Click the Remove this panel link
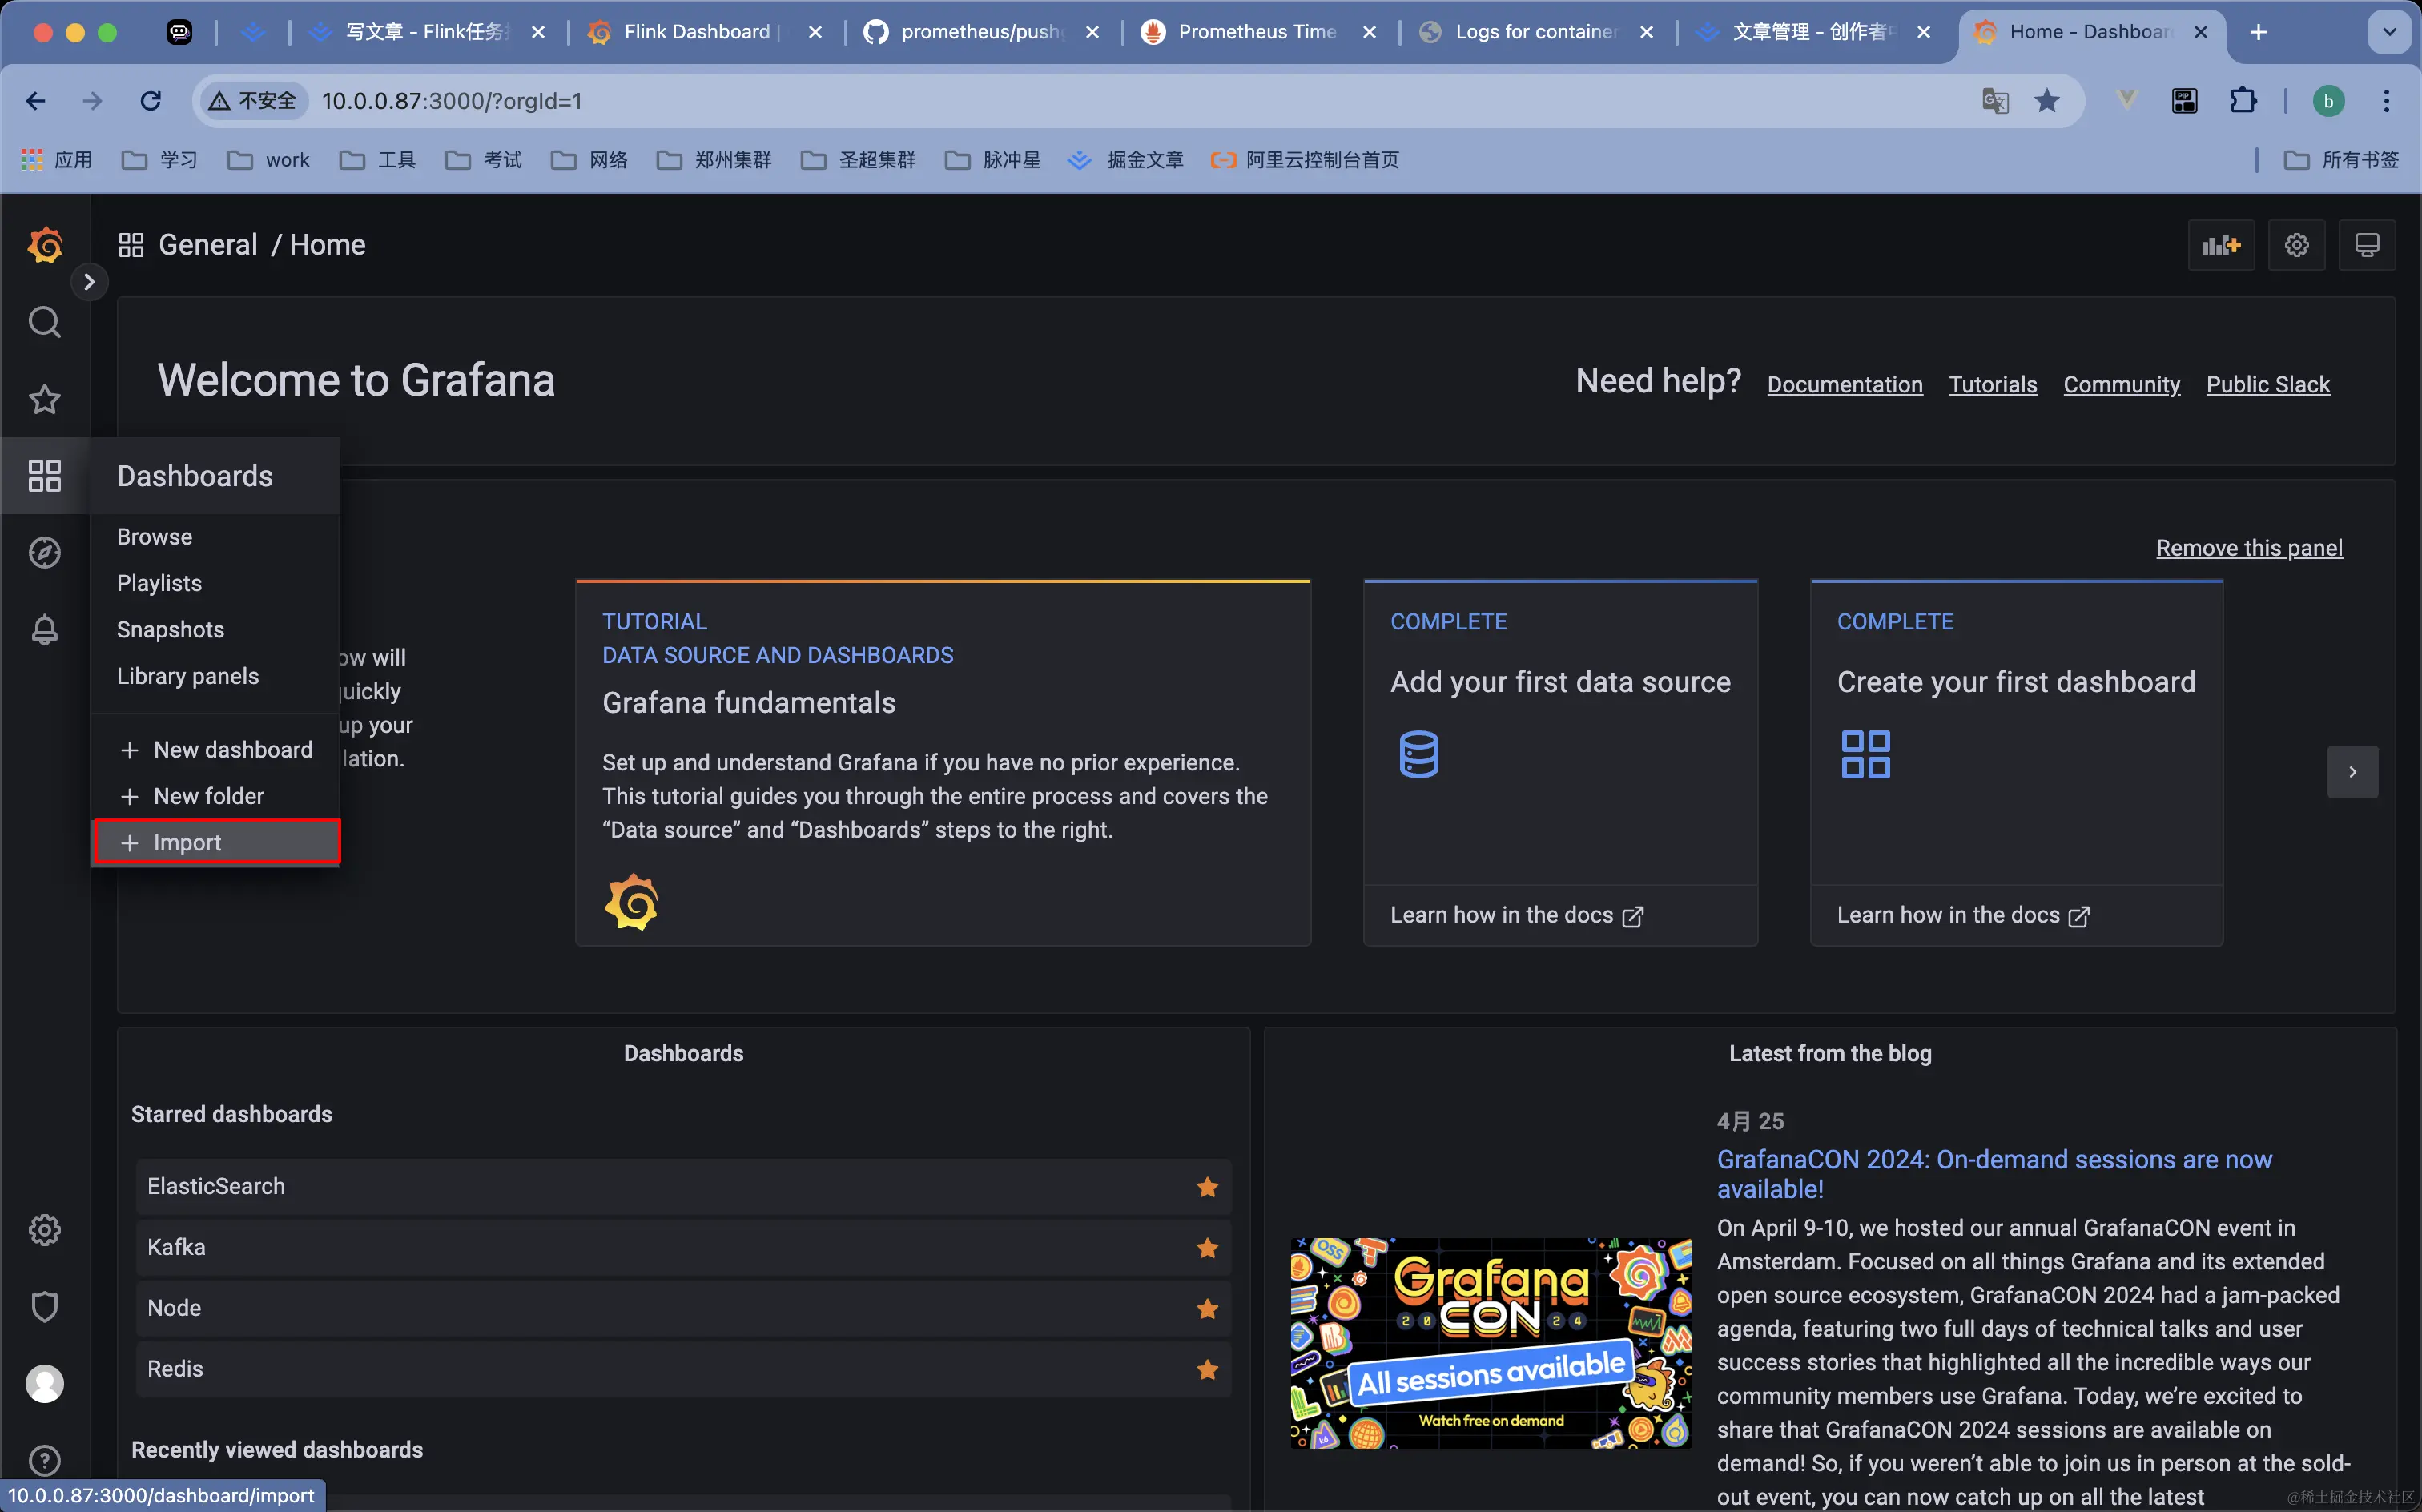2422x1512 pixels. 2248,548
